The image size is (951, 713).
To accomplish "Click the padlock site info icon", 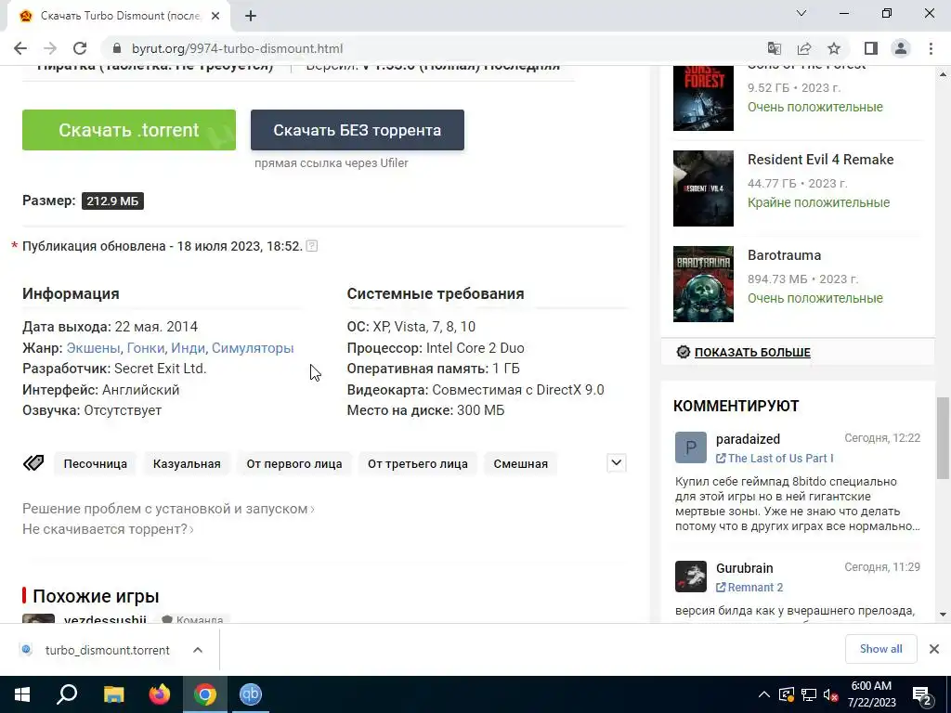I will 118,48.
